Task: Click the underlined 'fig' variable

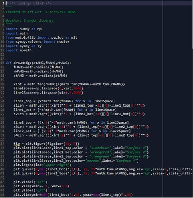Action: (x=17, y=144)
